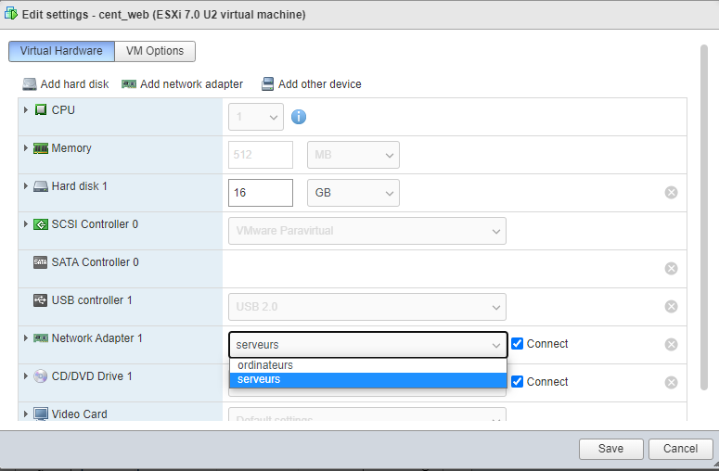Click Add hard disk link text
Viewport: 719px width, 471px height.
click(x=74, y=84)
